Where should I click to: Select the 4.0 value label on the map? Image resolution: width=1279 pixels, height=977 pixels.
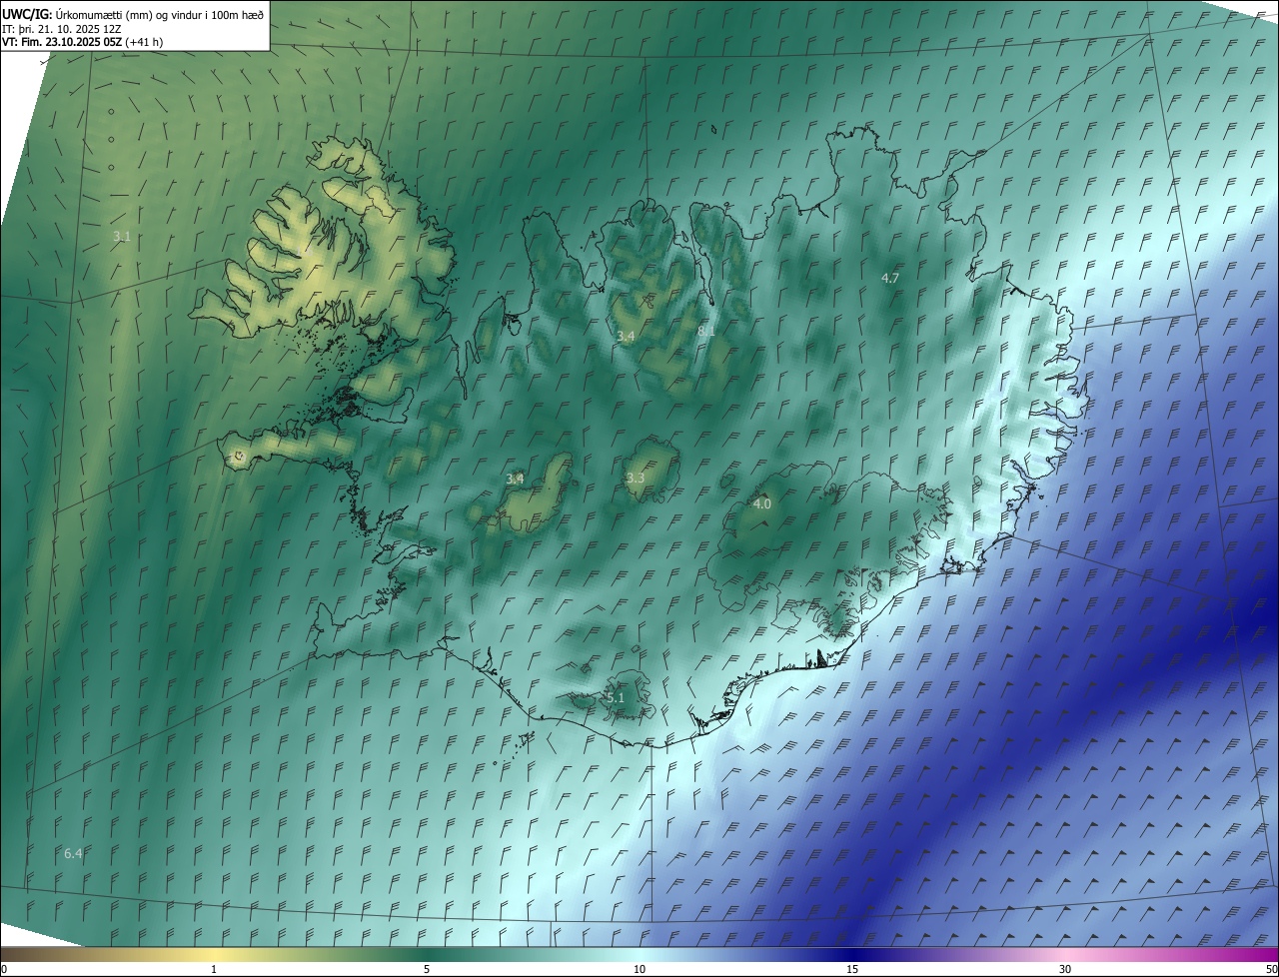point(762,504)
